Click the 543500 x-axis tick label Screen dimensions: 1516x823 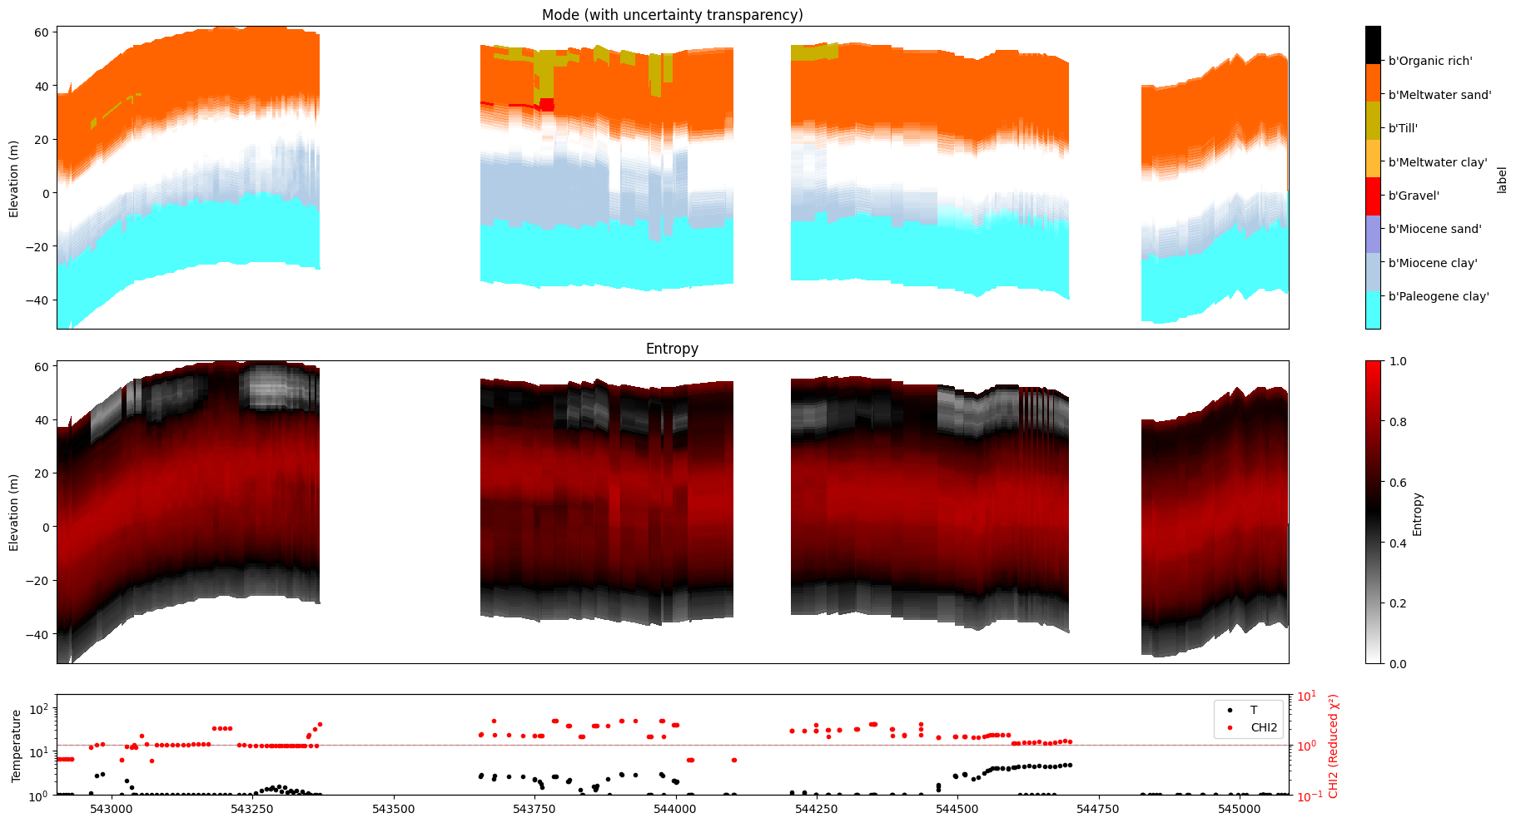(393, 808)
